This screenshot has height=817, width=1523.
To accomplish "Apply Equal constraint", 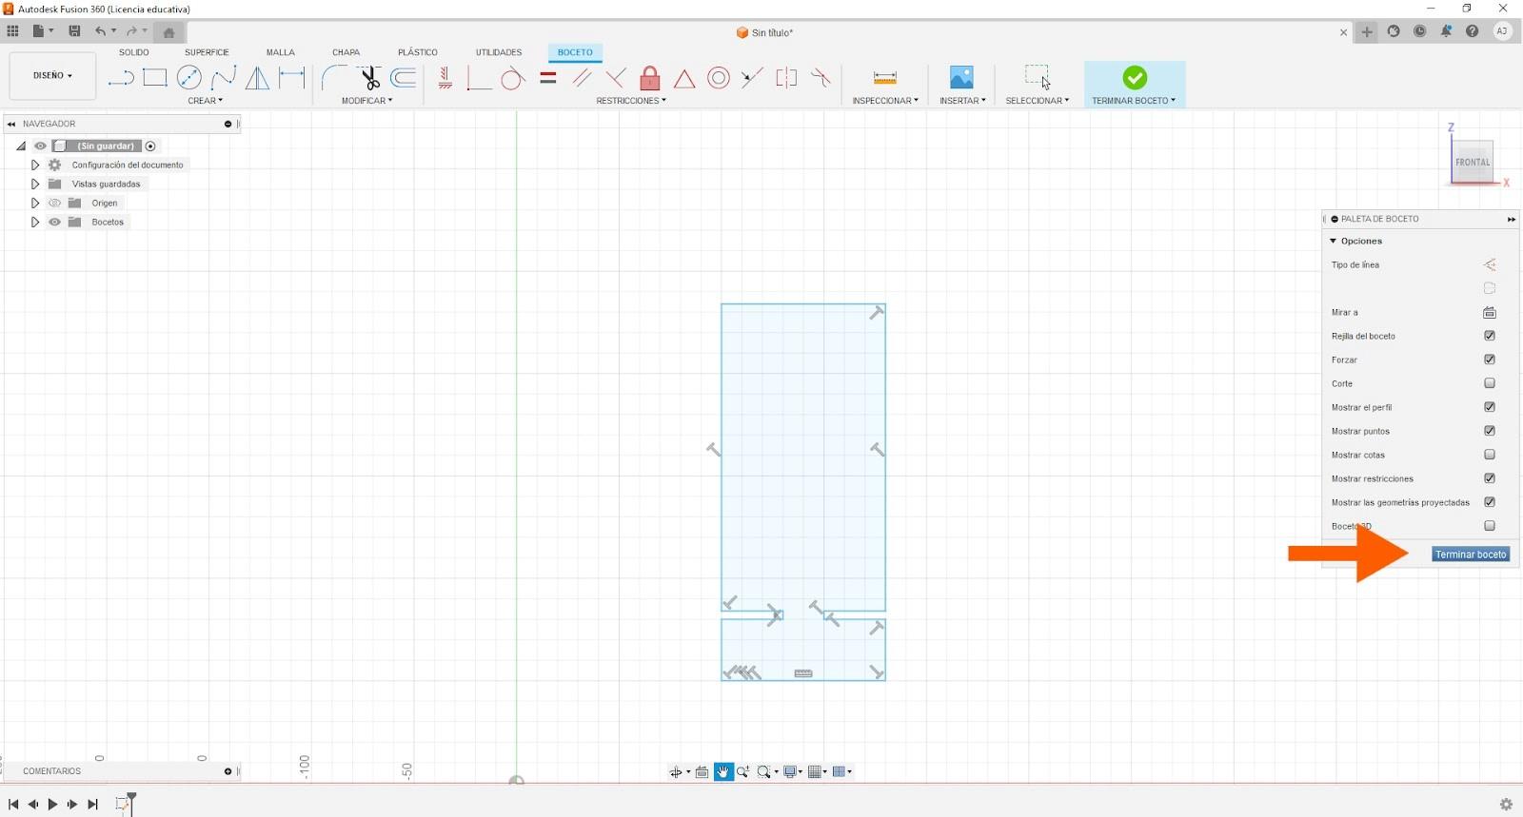I will [x=547, y=78].
